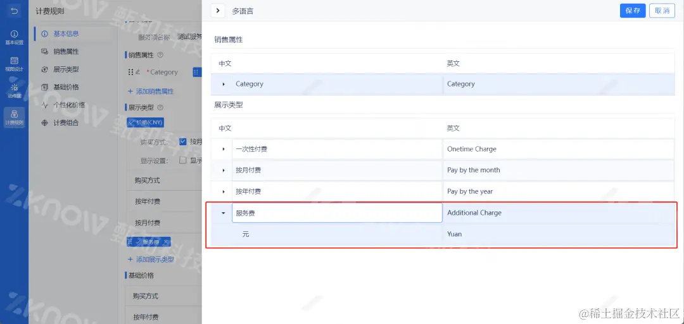
Task: Expand the 按年付费 row
Action: [x=224, y=191]
